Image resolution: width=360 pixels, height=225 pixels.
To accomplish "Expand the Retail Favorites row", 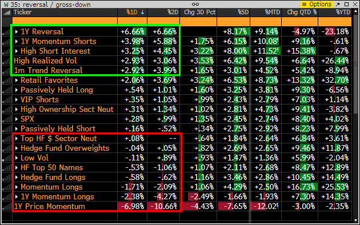I will [x=17, y=81].
